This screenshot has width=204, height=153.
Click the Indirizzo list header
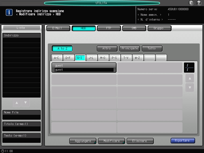coord(22,35)
